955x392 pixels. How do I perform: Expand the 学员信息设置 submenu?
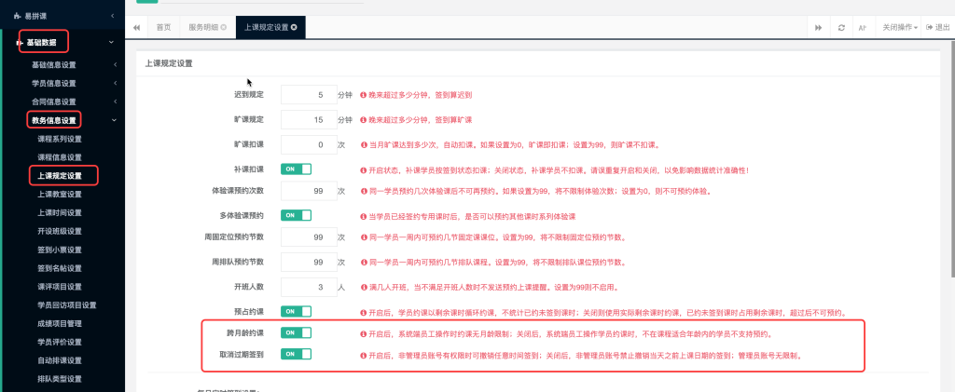point(115,83)
